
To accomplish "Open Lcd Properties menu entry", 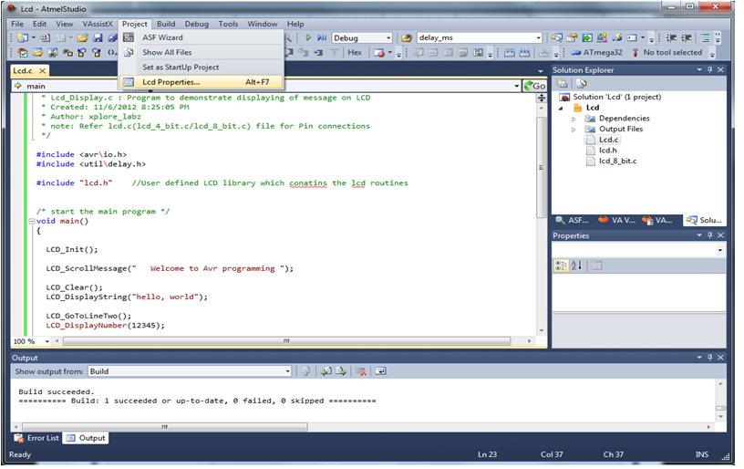I will point(201,82).
